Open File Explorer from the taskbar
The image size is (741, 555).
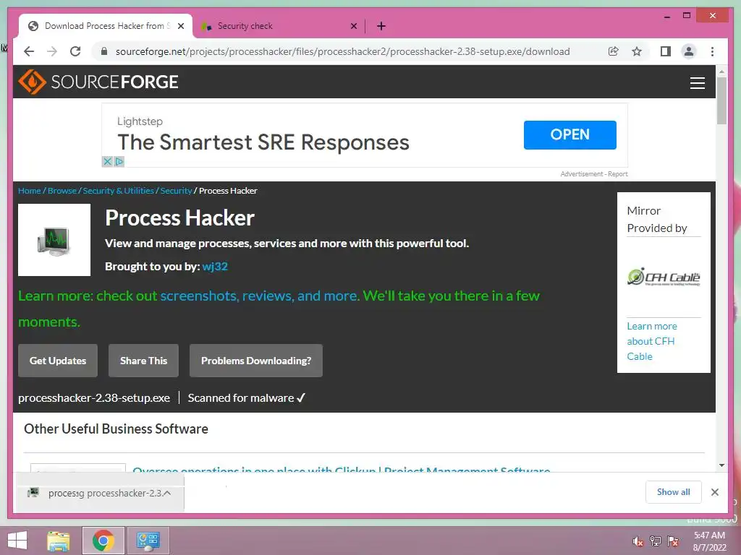coord(58,541)
